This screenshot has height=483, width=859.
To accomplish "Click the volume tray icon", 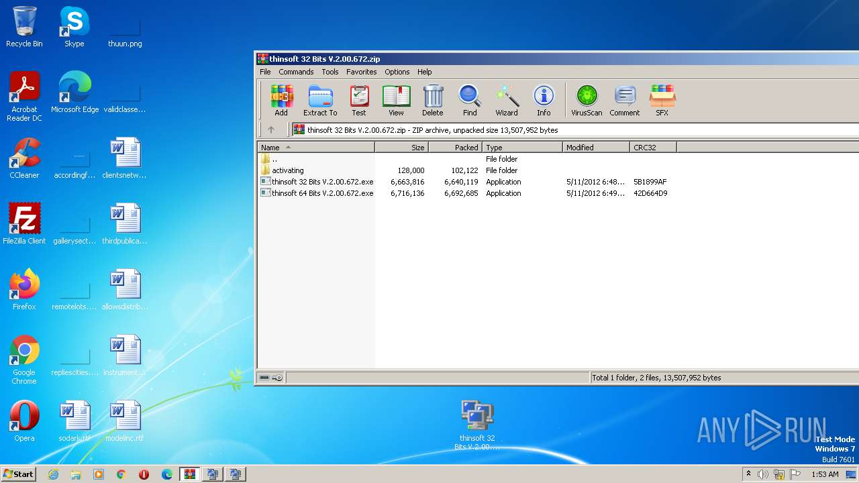I will click(762, 474).
